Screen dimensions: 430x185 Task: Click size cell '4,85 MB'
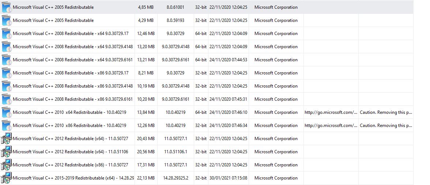tap(146, 7)
